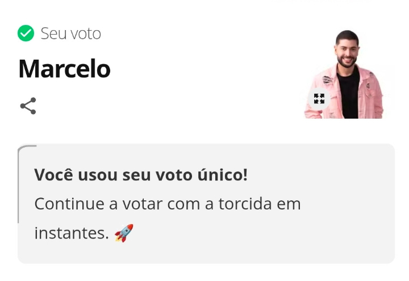
Task: Select the "Marcelo" name heading
Action: pyautogui.click(x=64, y=69)
